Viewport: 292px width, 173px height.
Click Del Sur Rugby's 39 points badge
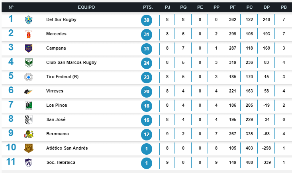click(x=147, y=20)
